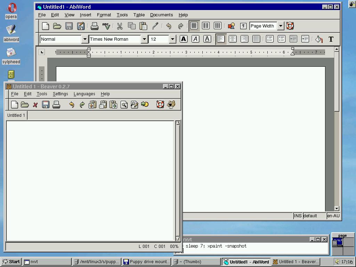Open AbiWord Format menu
The image size is (356, 267).
click(104, 15)
